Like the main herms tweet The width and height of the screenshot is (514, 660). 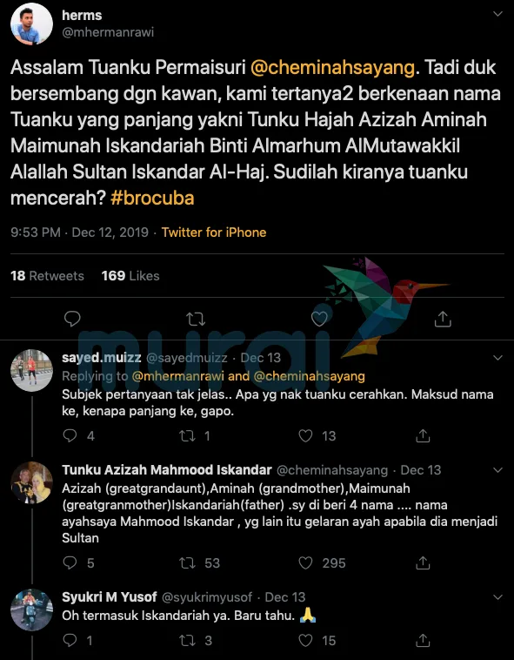tap(319, 320)
